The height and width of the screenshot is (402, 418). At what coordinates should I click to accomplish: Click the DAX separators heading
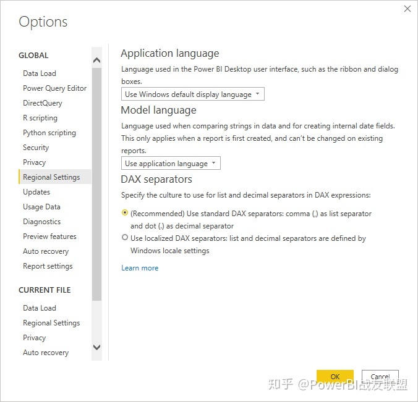[156, 179]
